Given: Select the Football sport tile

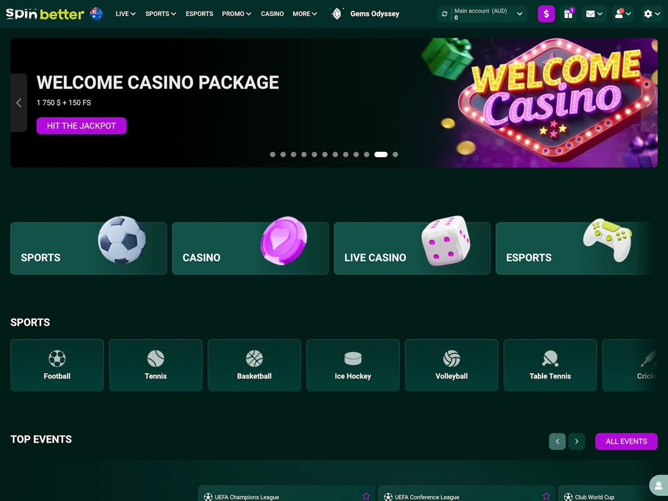Looking at the screenshot, I should 57,365.
